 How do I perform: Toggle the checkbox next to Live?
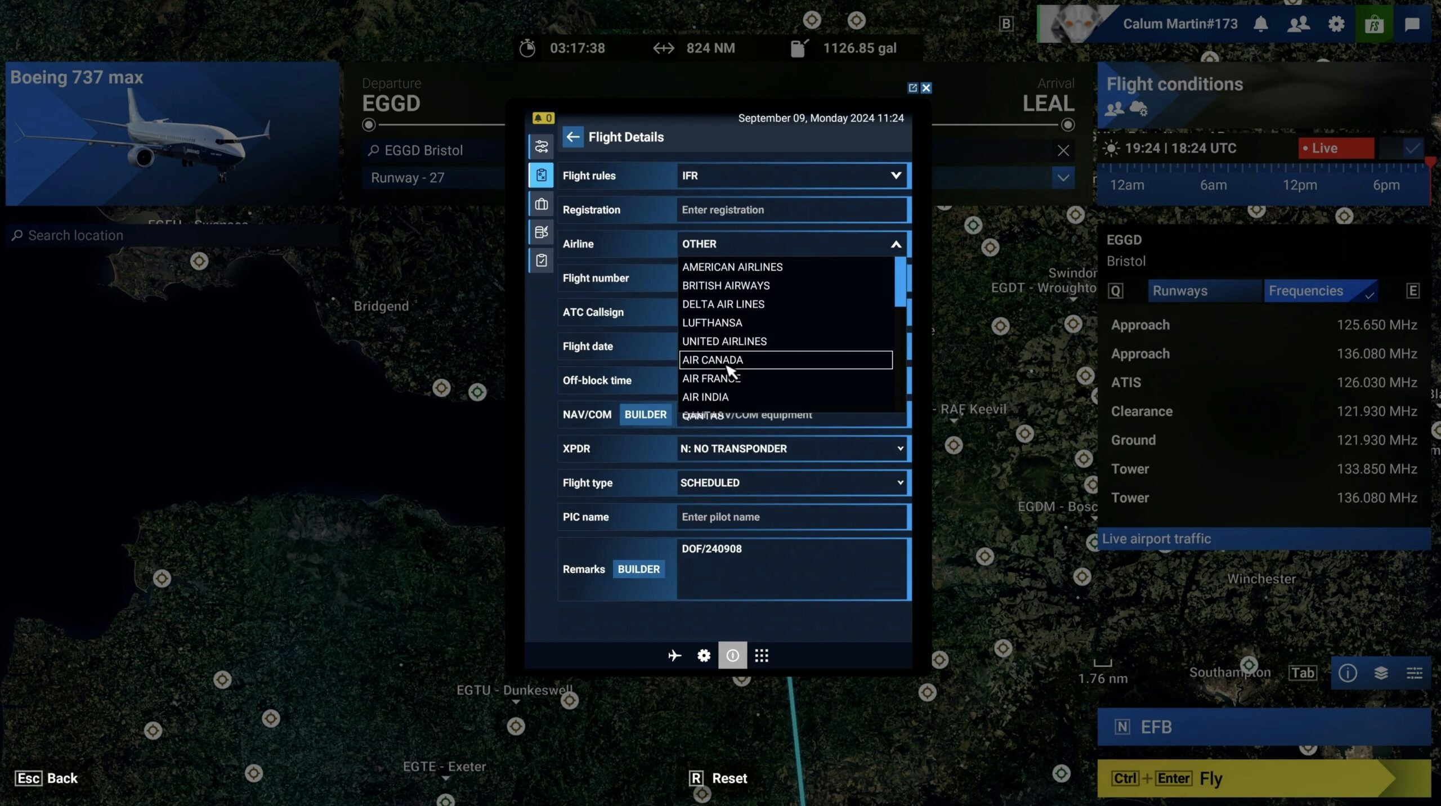pos(1411,148)
